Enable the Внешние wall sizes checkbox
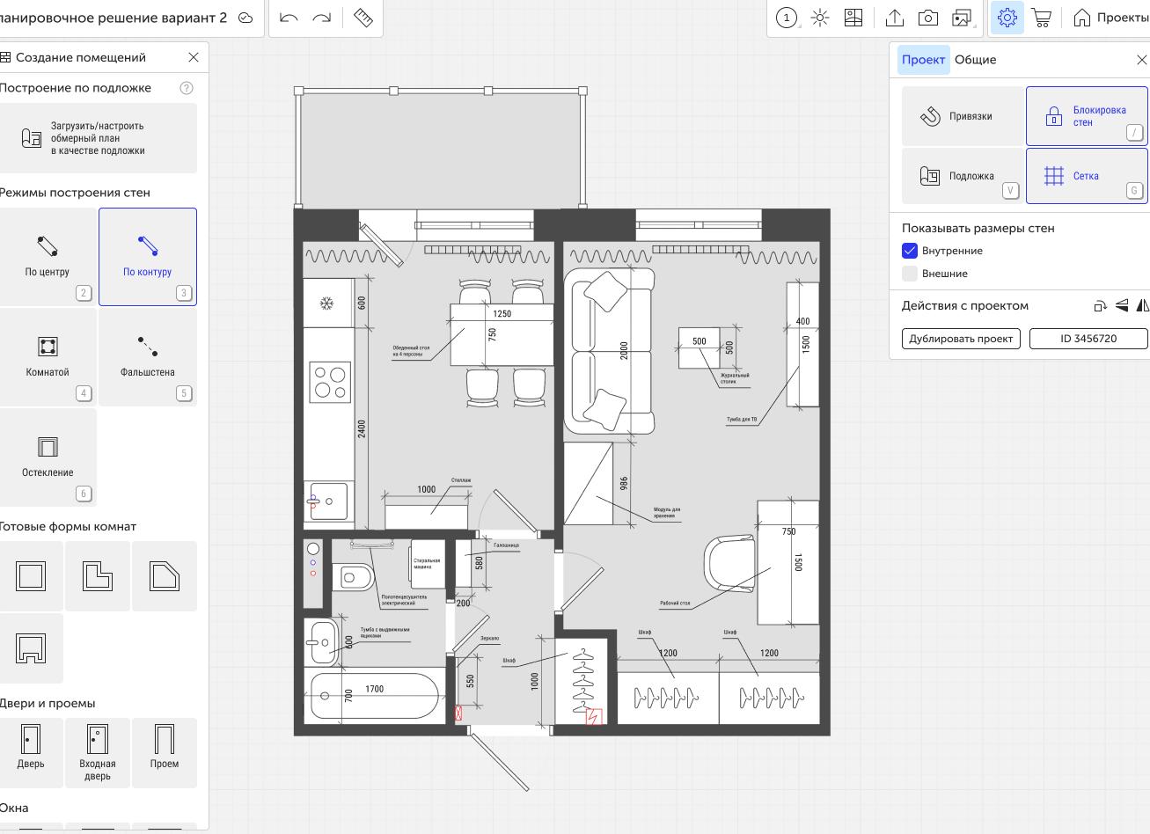Screen dimensions: 1150x834 (910, 274)
